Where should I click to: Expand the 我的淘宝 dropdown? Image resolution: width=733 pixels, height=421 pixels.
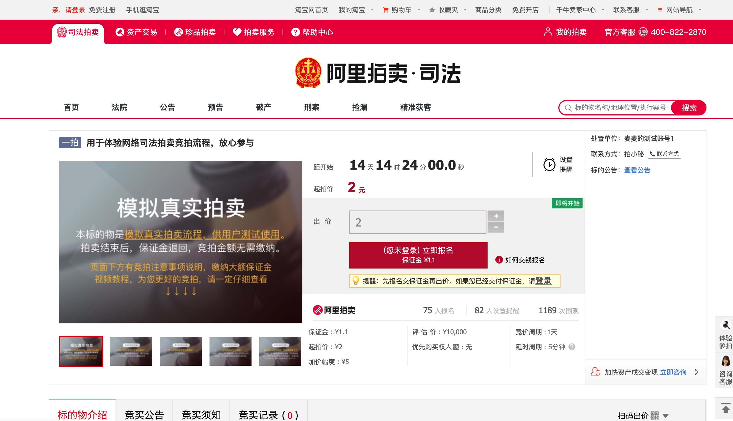[x=372, y=10]
